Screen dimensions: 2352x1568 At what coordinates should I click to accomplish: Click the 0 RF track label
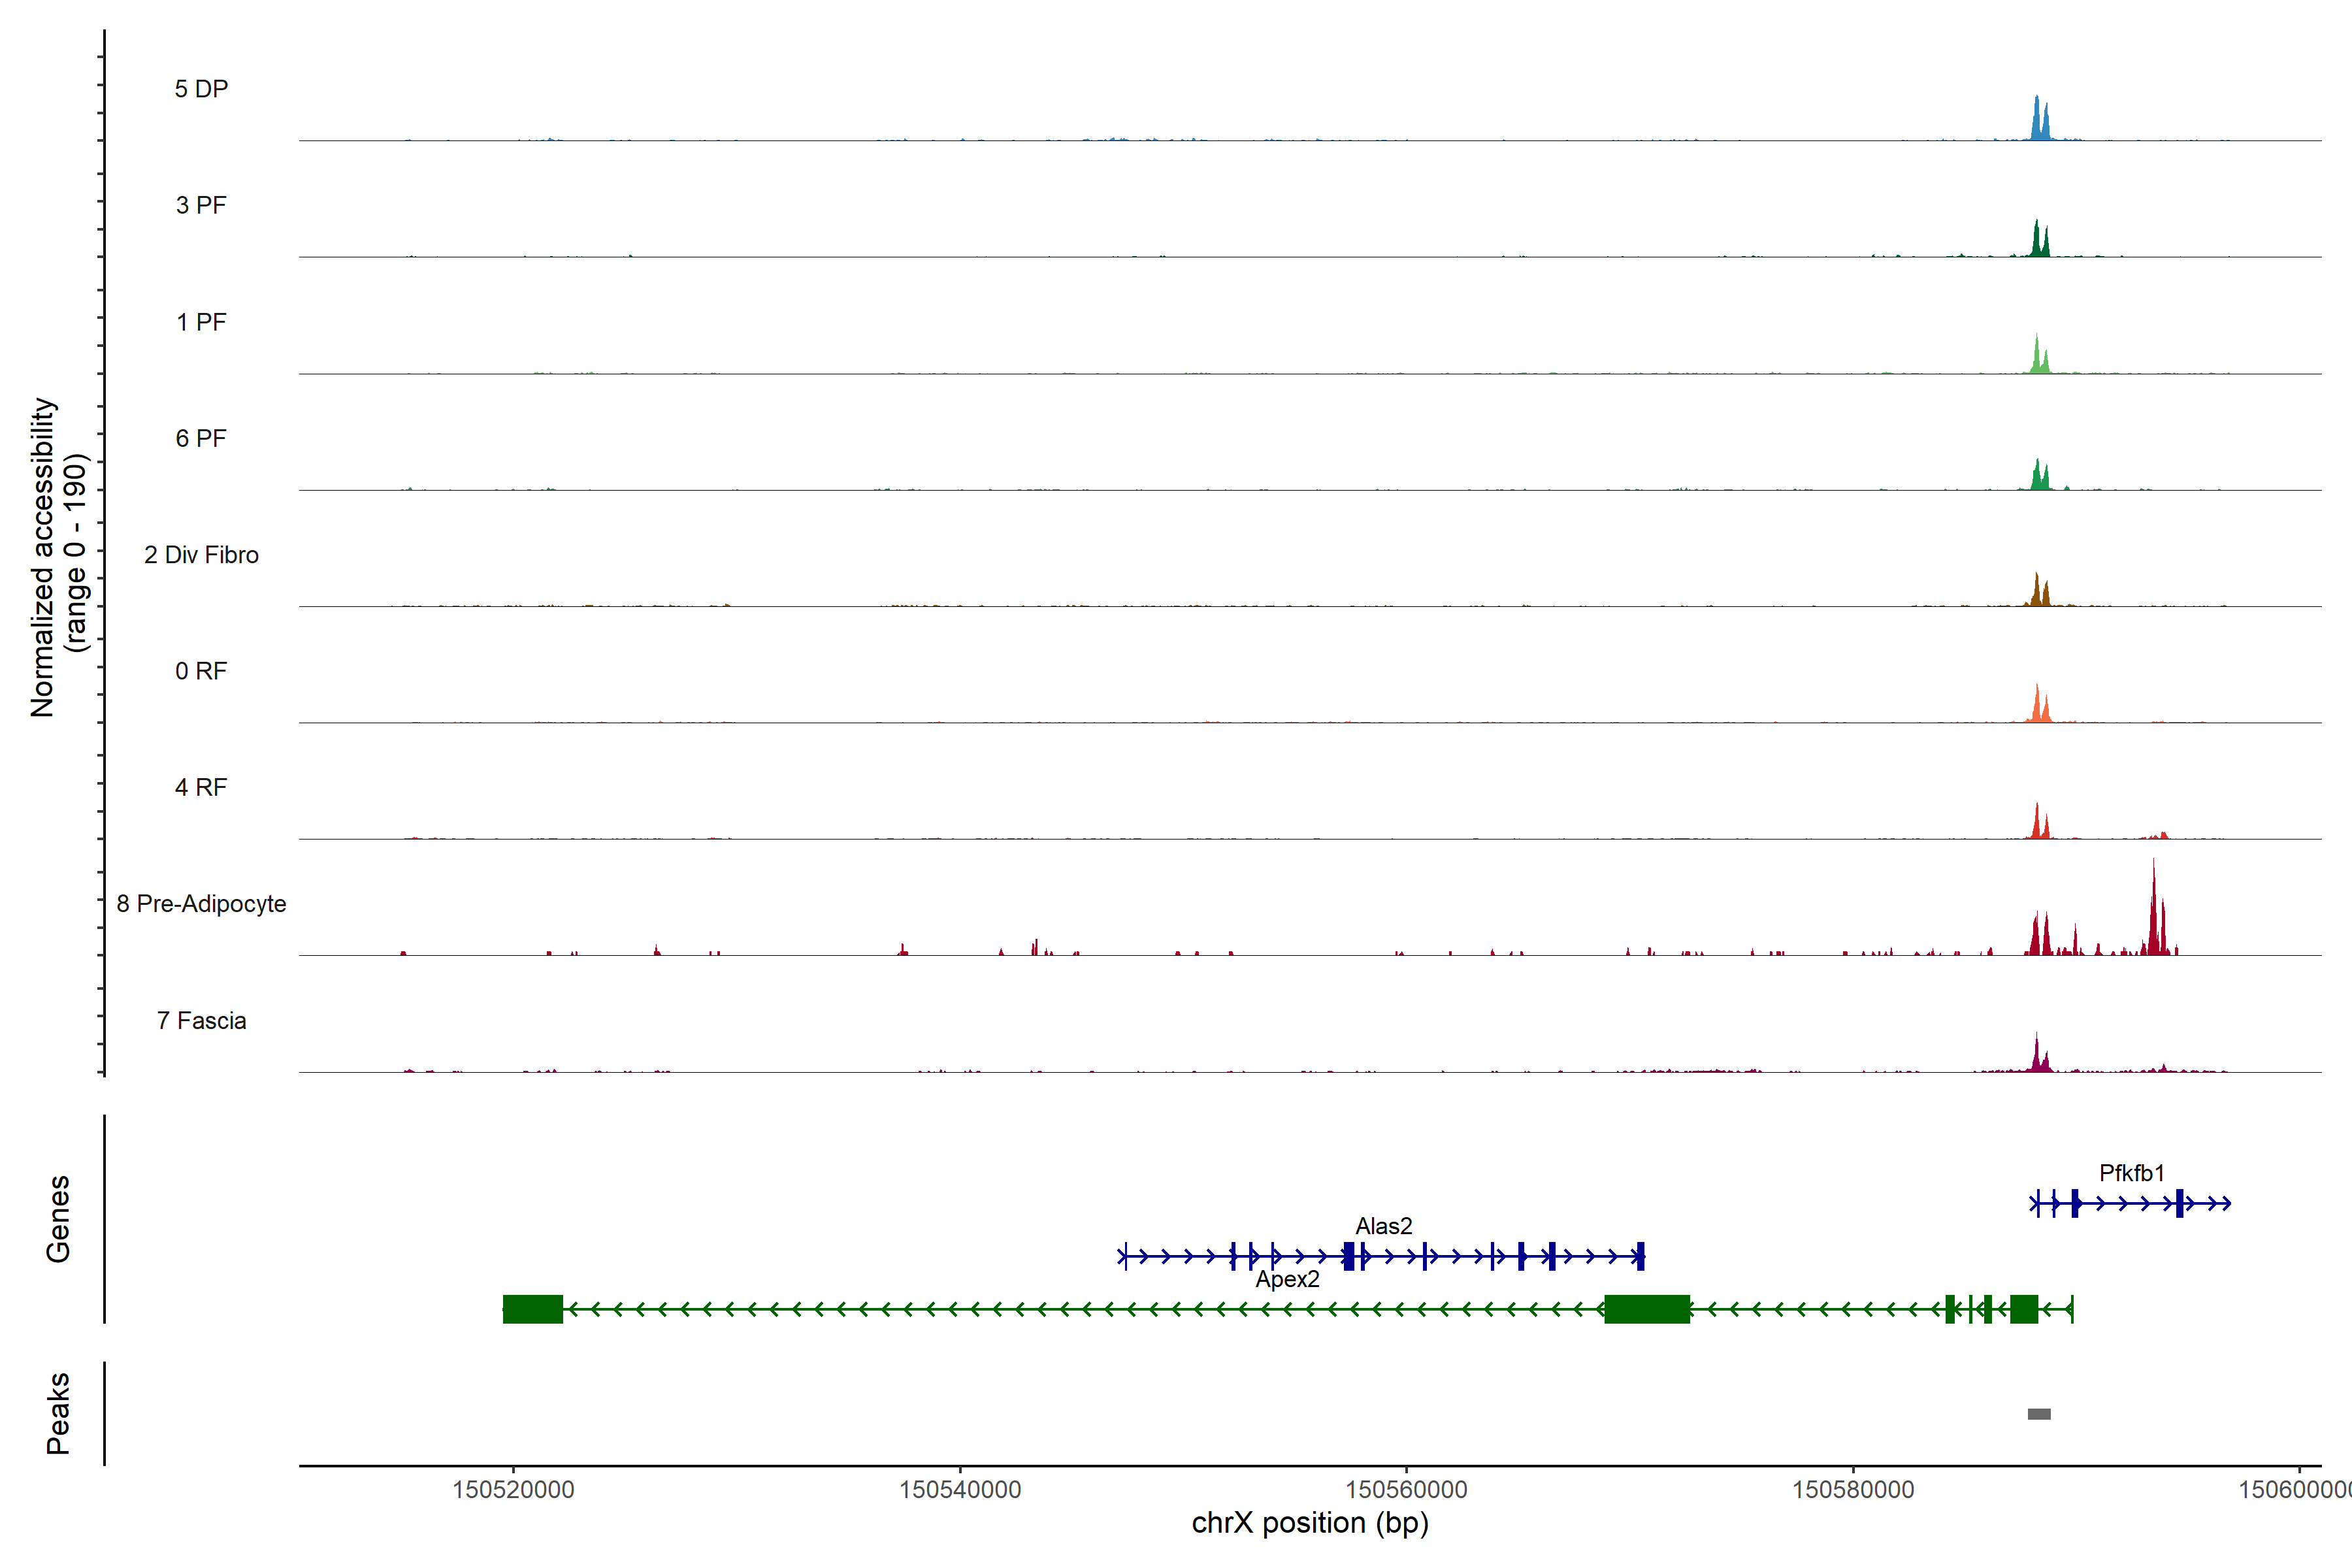coord(201,671)
